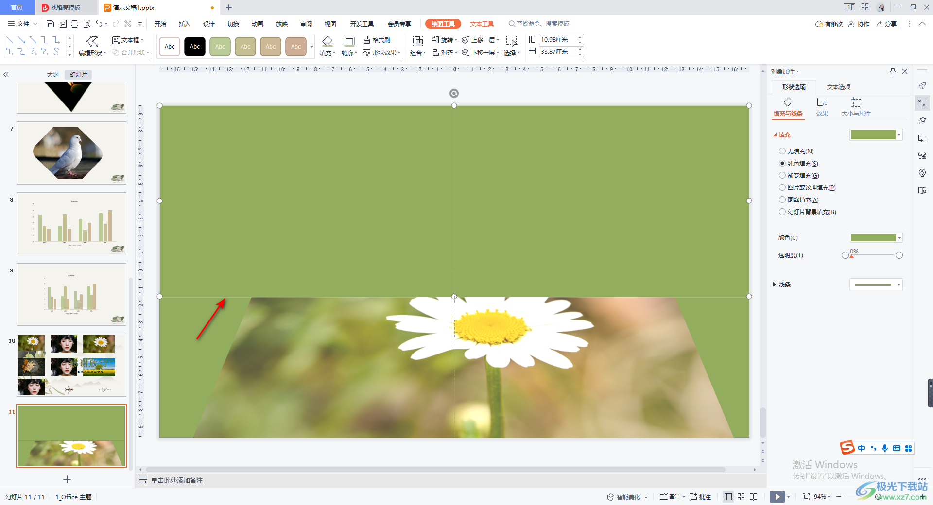Open the Color(C) dropdown
The height and width of the screenshot is (505, 933).
899,238
